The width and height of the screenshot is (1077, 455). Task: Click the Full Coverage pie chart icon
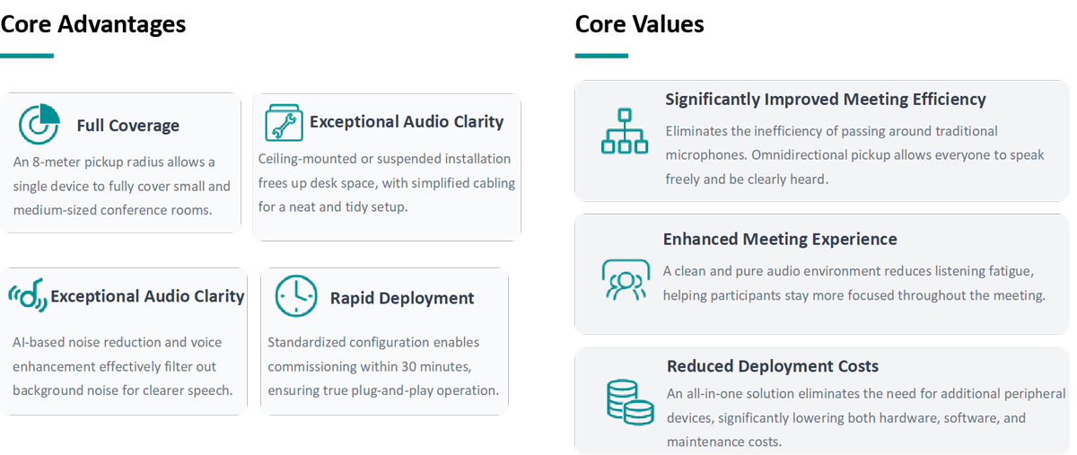pyautogui.click(x=39, y=125)
